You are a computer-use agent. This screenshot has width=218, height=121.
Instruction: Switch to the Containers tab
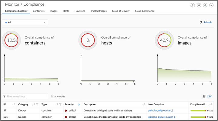coord(39,11)
